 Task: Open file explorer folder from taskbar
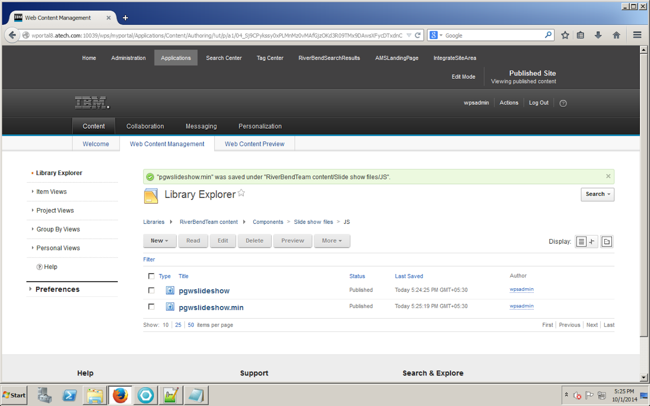(x=95, y=395)
